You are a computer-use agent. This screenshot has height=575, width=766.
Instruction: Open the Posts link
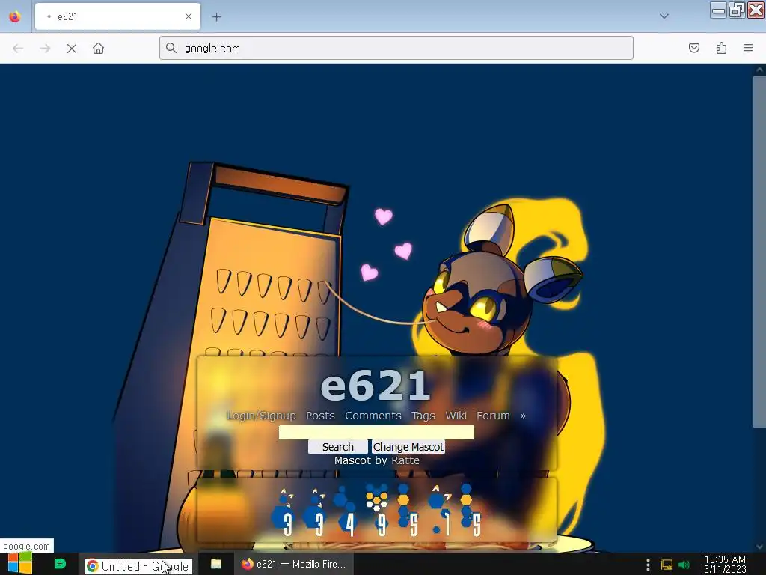(x=320, y=416)
